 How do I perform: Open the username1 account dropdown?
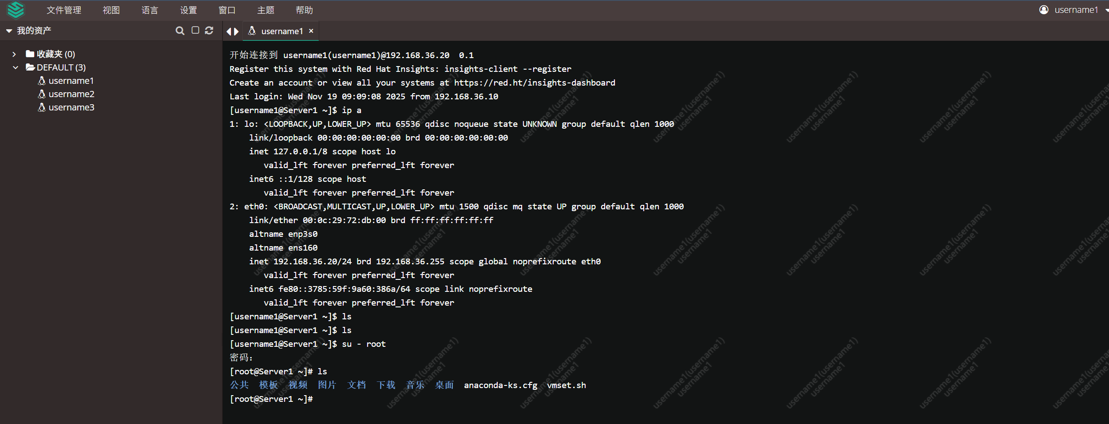coord(1105,10)
